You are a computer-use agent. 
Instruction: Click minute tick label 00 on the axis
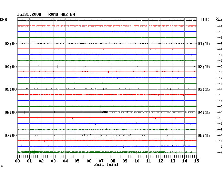click(x=18, y=161)
